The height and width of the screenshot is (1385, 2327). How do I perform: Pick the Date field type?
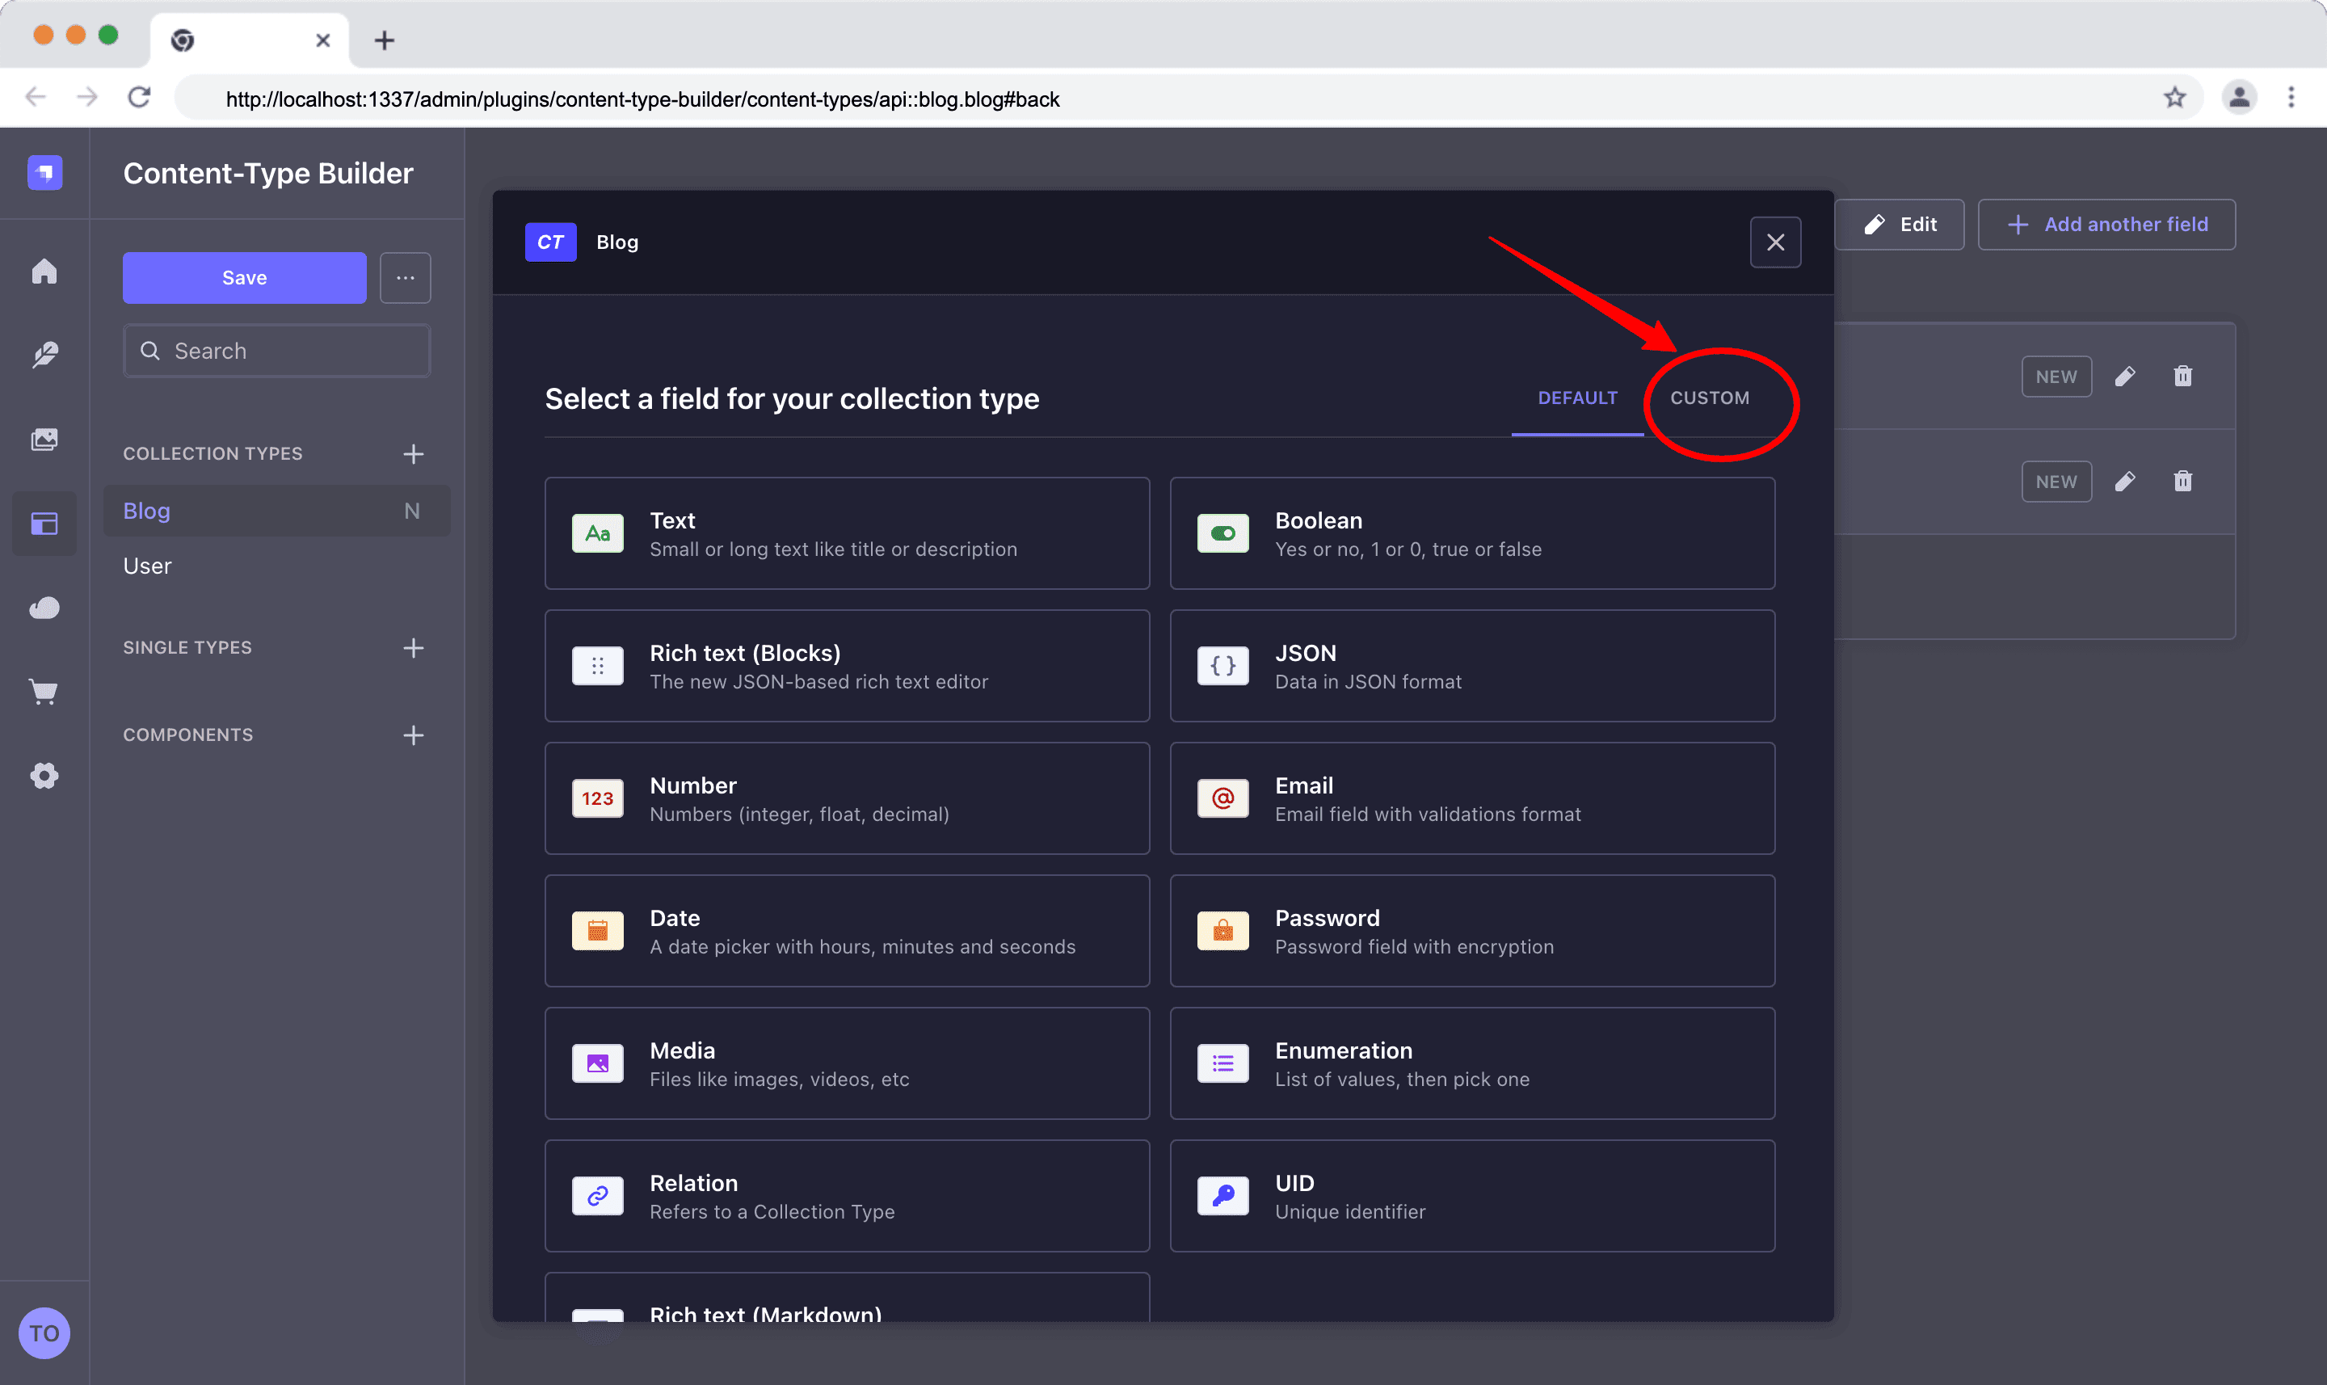[x=846, y=932]
